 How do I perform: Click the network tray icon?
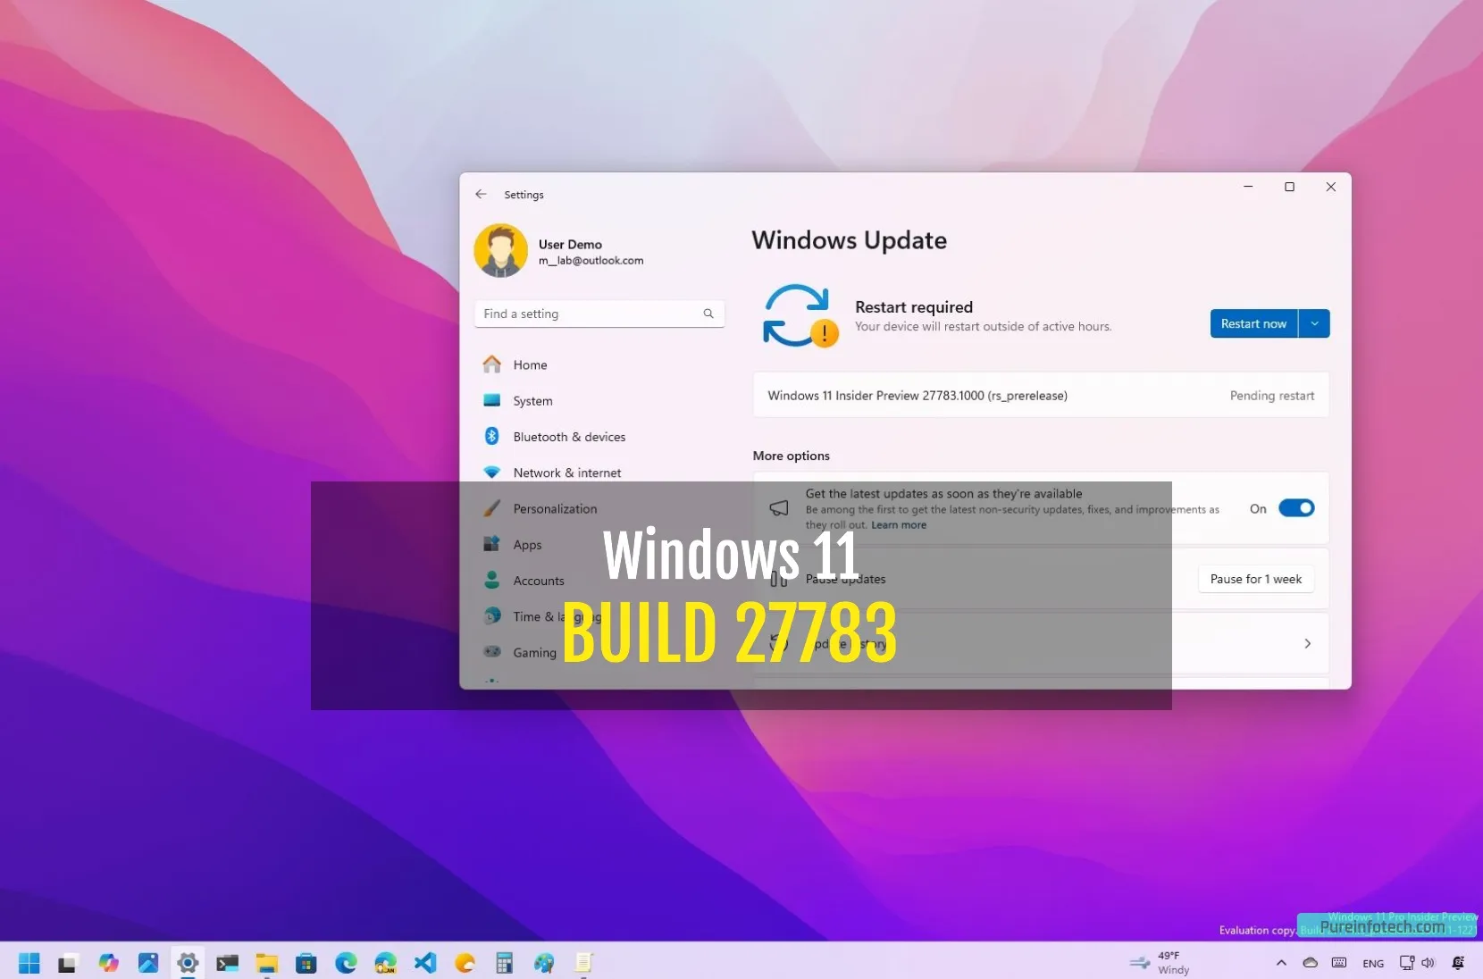[1407, 963]
